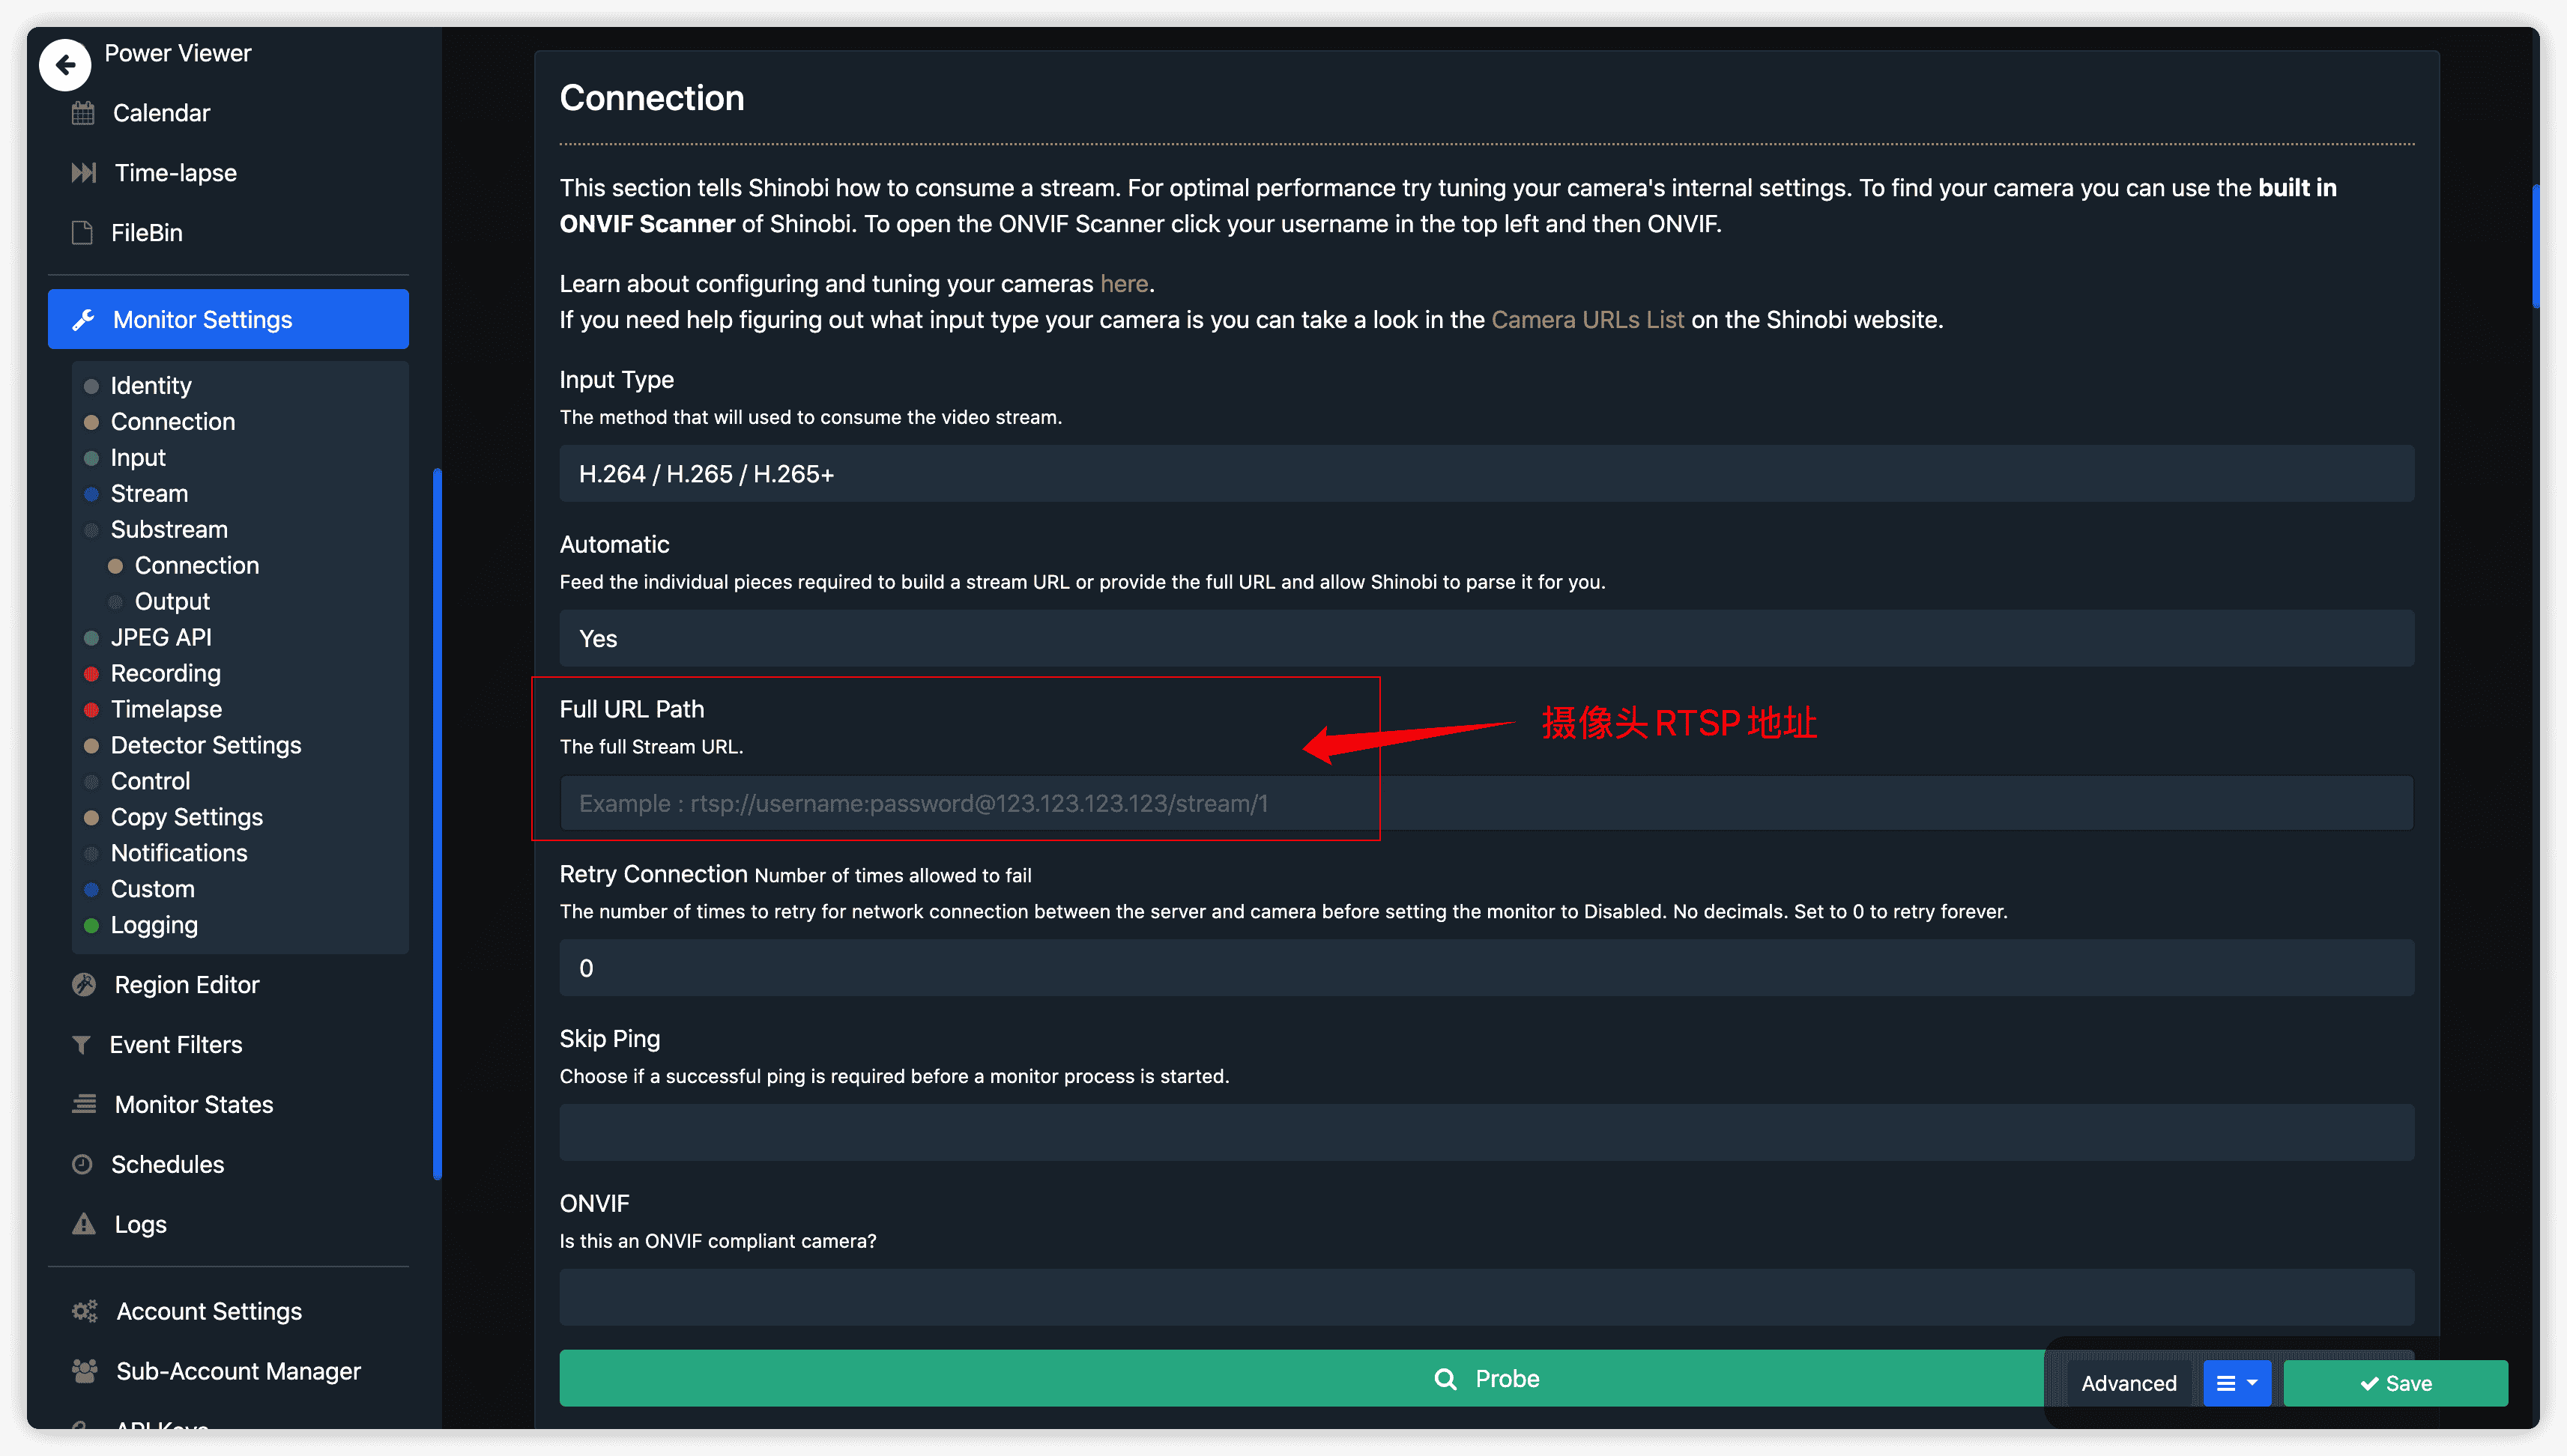Image resolution: width=2567 pixels, height=1456 pixels.
Task: Follow the Camera URLs List link
Action: click(1588, 320)
